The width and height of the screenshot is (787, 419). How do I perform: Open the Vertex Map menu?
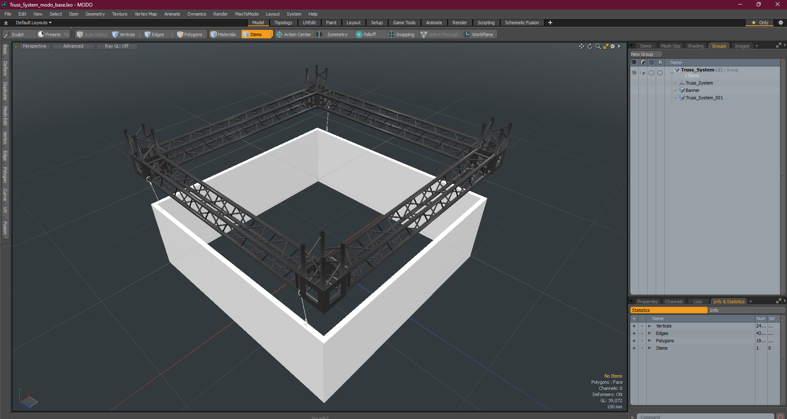(x=146, y=14)
